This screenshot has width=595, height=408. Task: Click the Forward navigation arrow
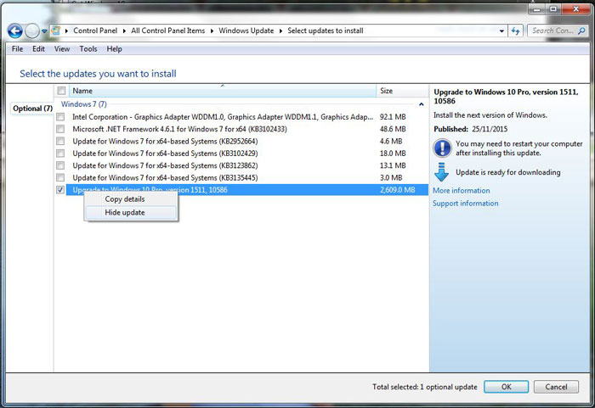(x=32, y=31)
